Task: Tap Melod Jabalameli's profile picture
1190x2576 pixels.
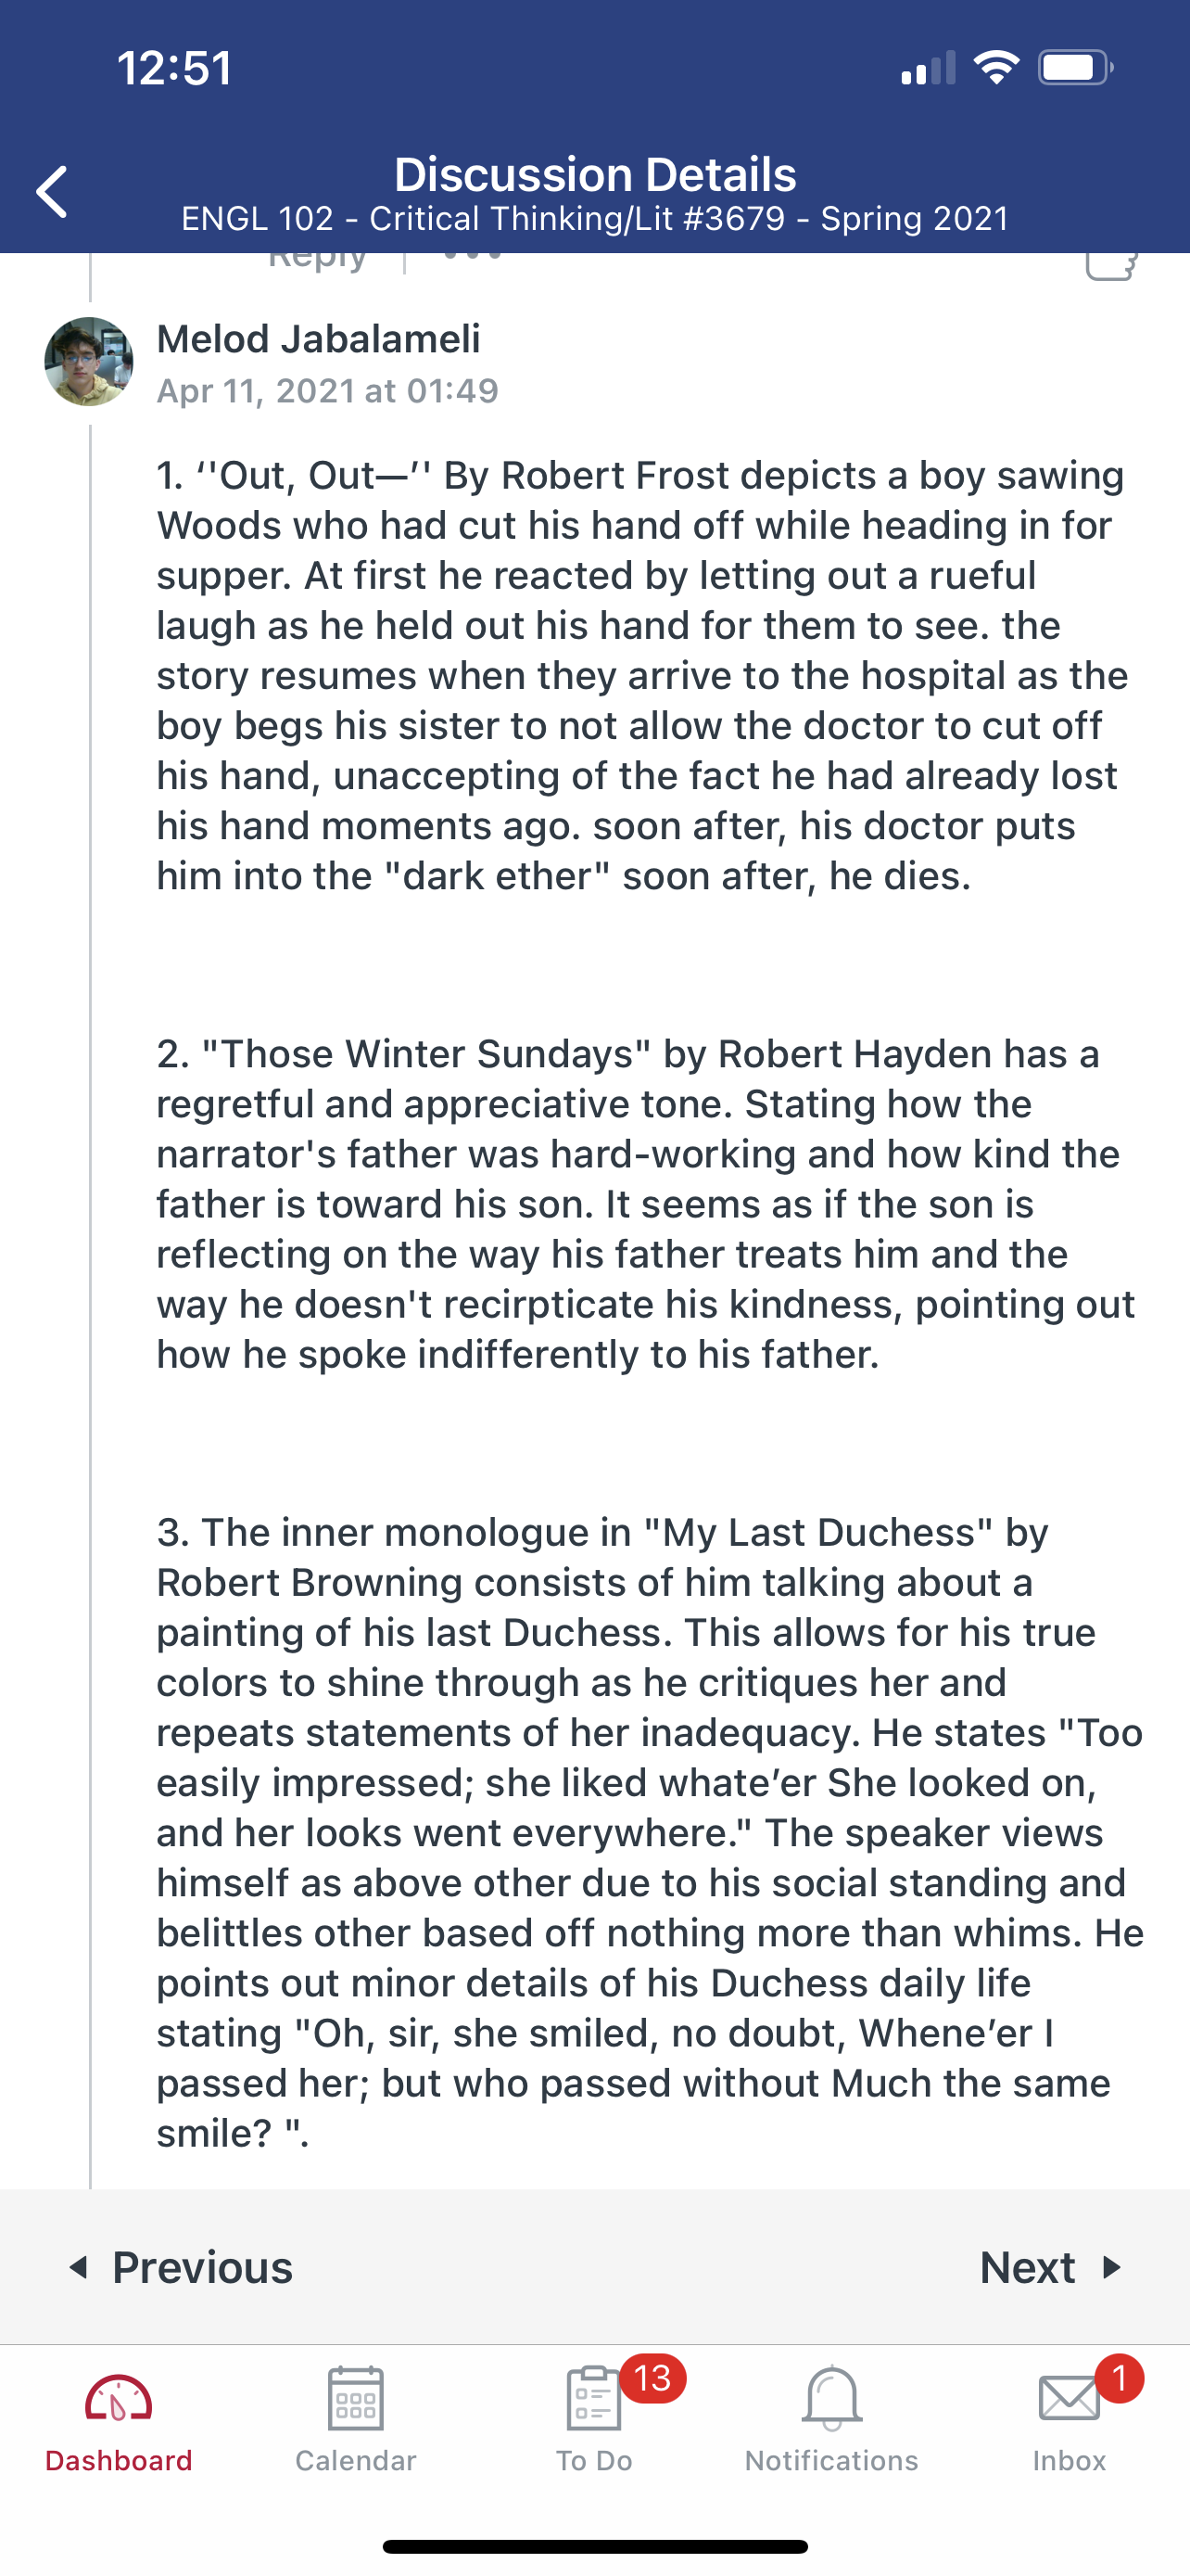Action: click(x=89, y=361)
